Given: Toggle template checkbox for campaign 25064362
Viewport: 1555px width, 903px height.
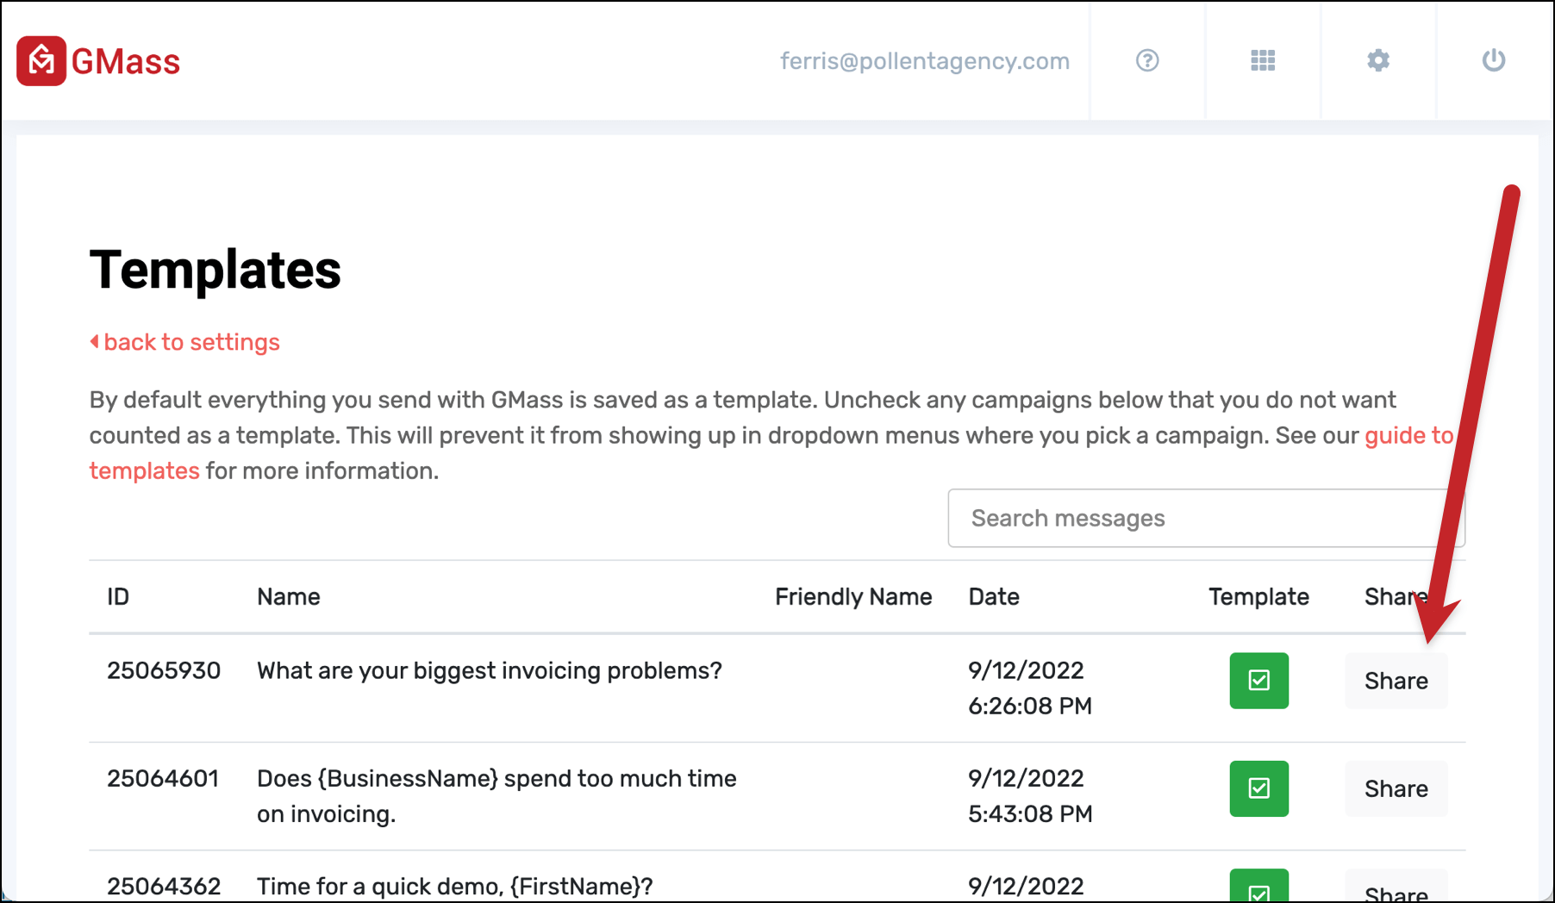Looking at the screenshot, I should pos(1259,886).
